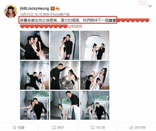Viewport: 156px width, 131px height.
Task: Open bottom-left staircase photo
Action: [x=35, y=105]
